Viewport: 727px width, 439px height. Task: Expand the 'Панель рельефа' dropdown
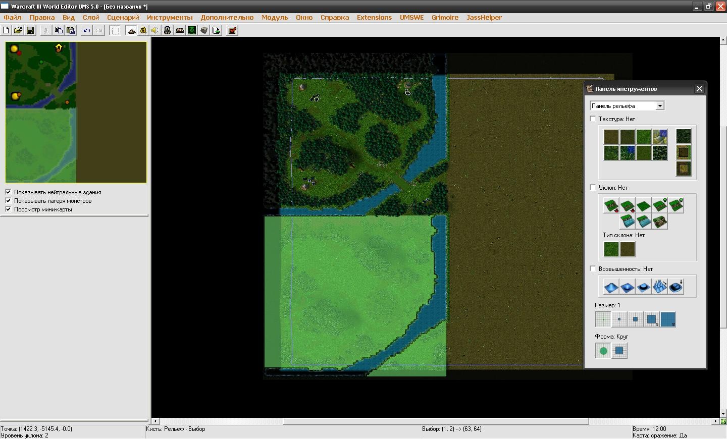pyautogui.click(x=659, y=106)
